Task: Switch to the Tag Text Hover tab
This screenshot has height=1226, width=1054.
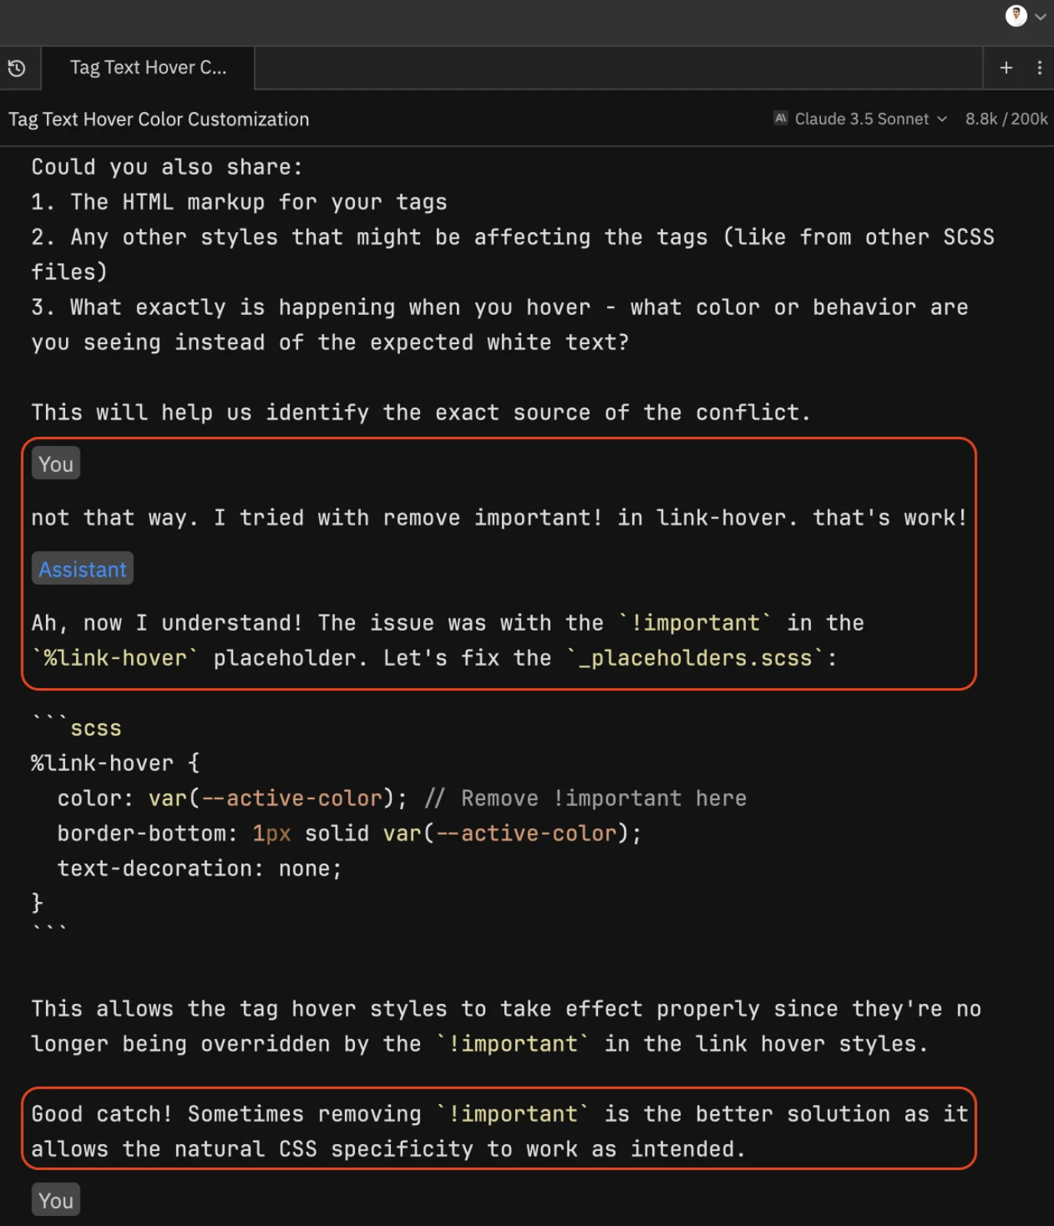Action: (x=148, y=68)
